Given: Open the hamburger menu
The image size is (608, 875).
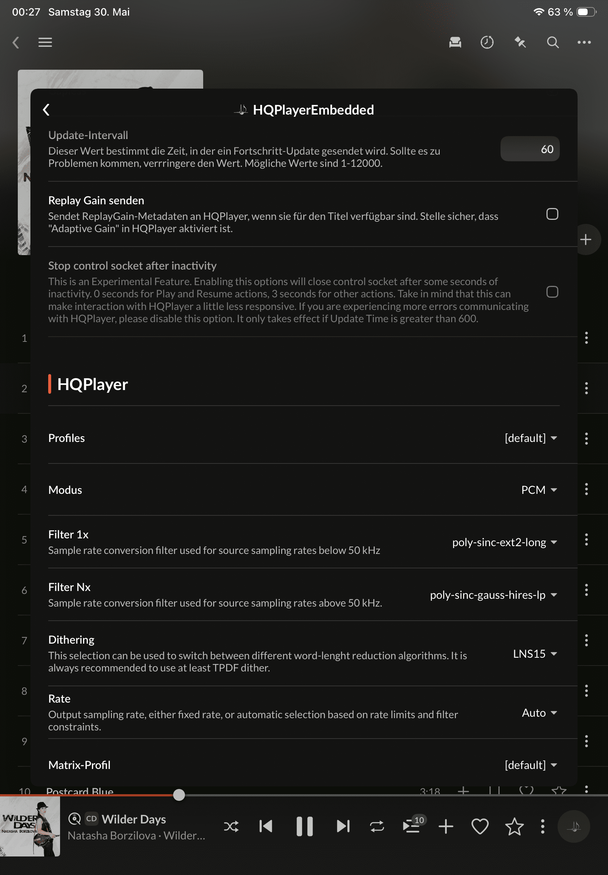Looking at the screenshot, I should (x=45, y=42).
